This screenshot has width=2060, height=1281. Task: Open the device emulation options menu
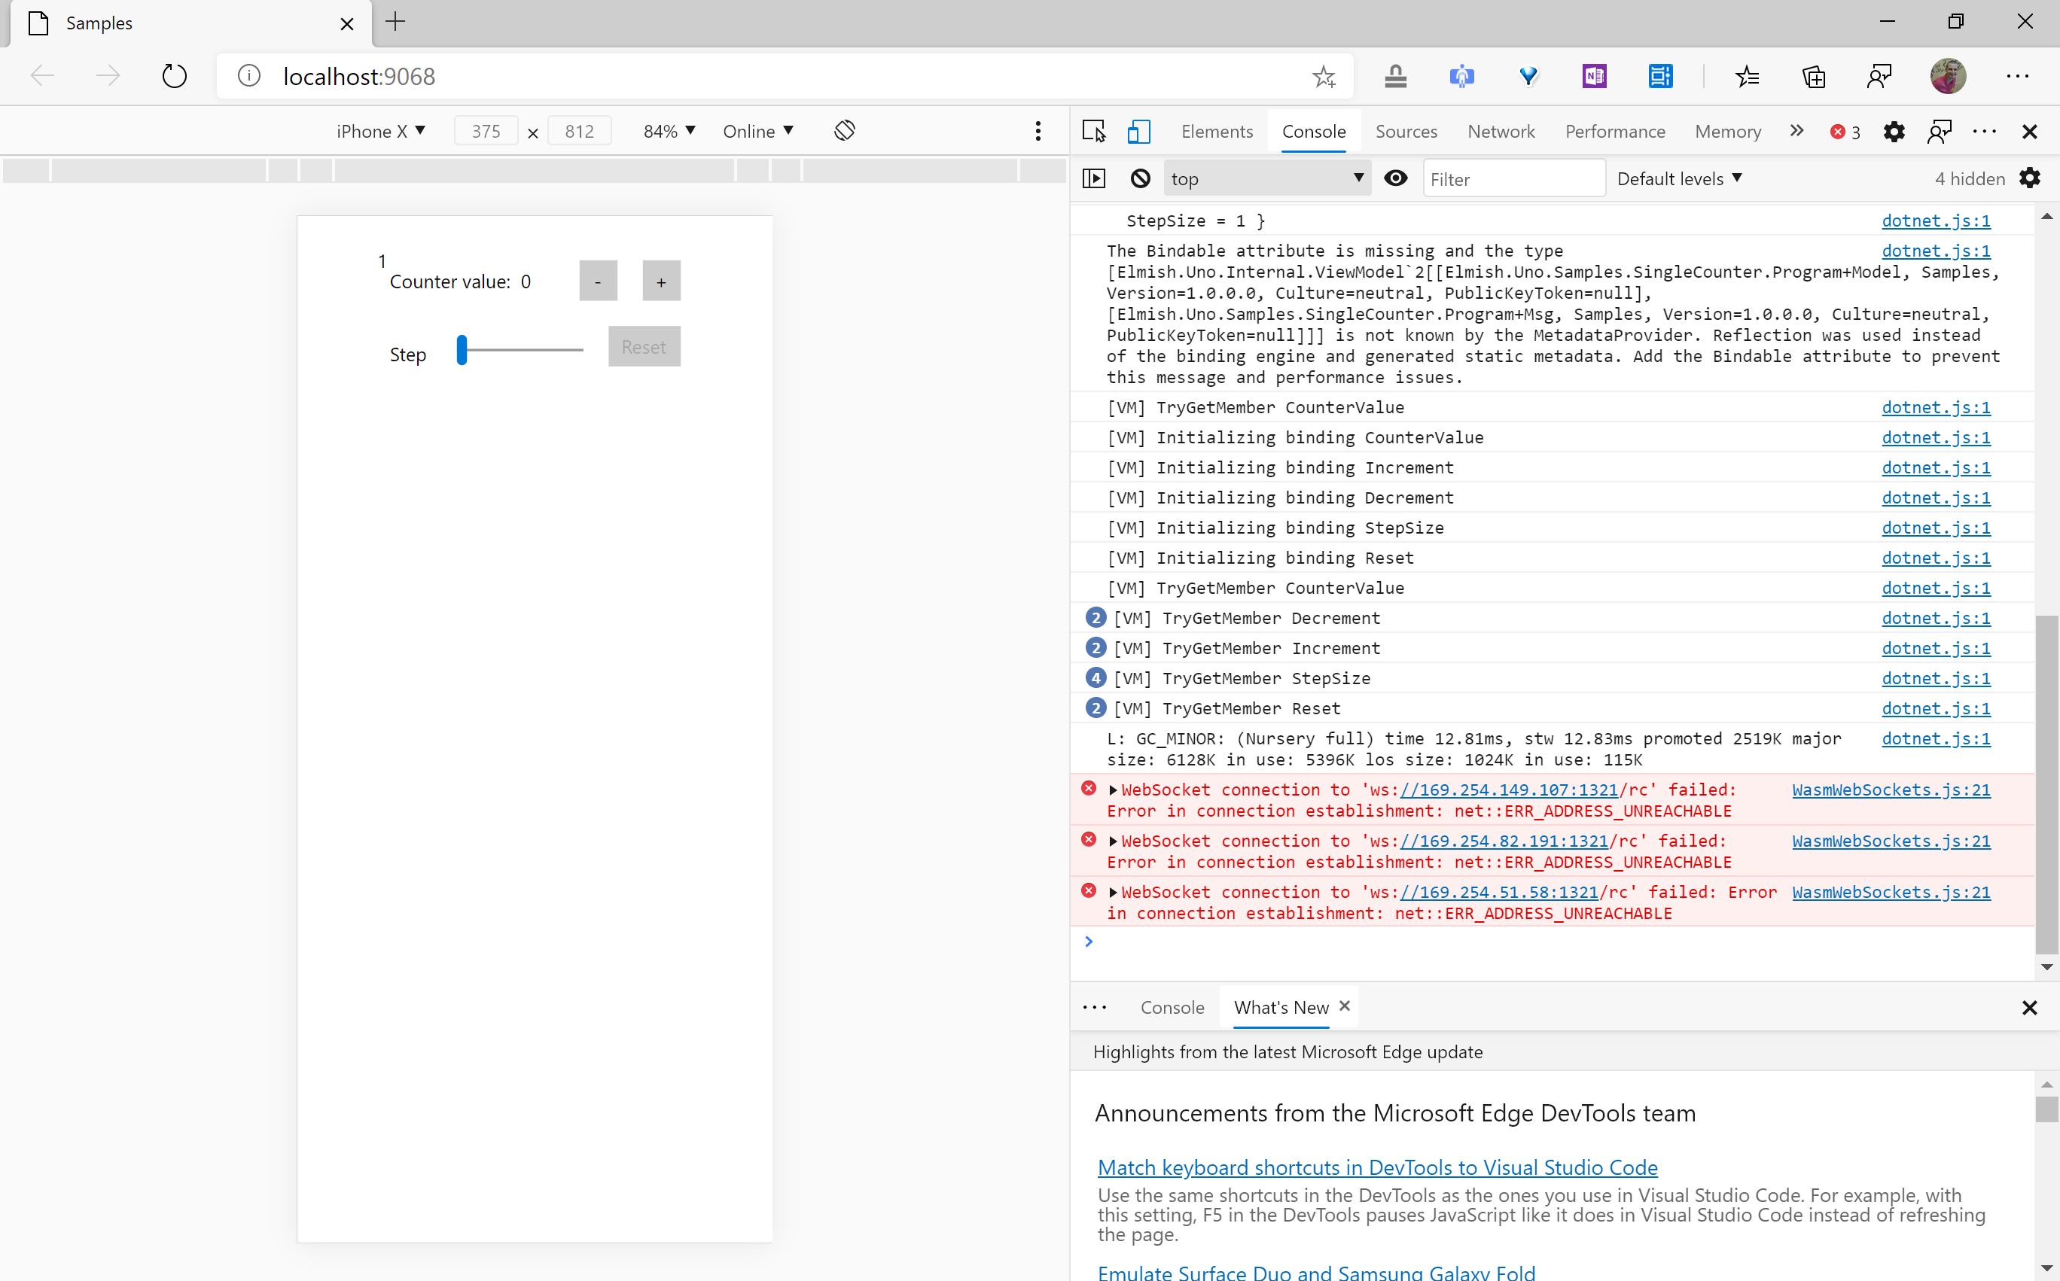coord(1038,130)
